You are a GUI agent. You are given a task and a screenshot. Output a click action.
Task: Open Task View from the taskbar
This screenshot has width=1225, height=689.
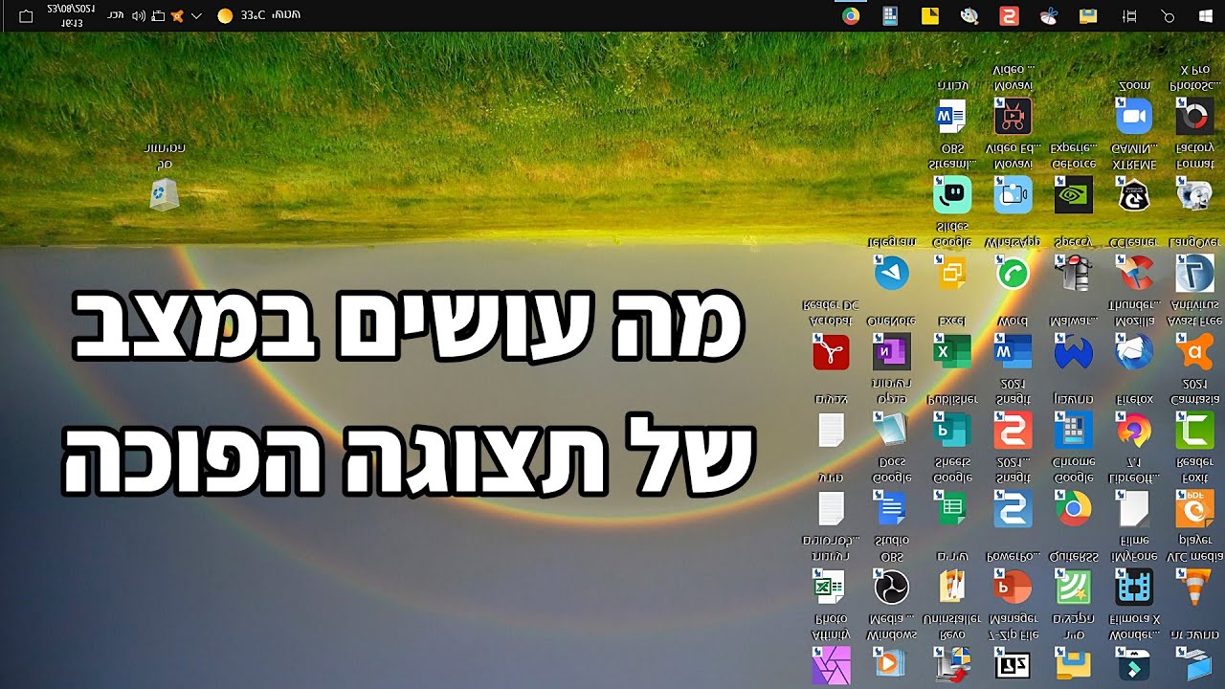coord(1129,15)
